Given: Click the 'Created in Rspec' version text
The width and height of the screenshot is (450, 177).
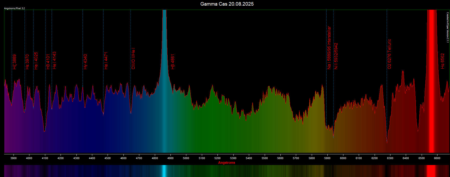Looking at the screenshot, I should 448,27.
